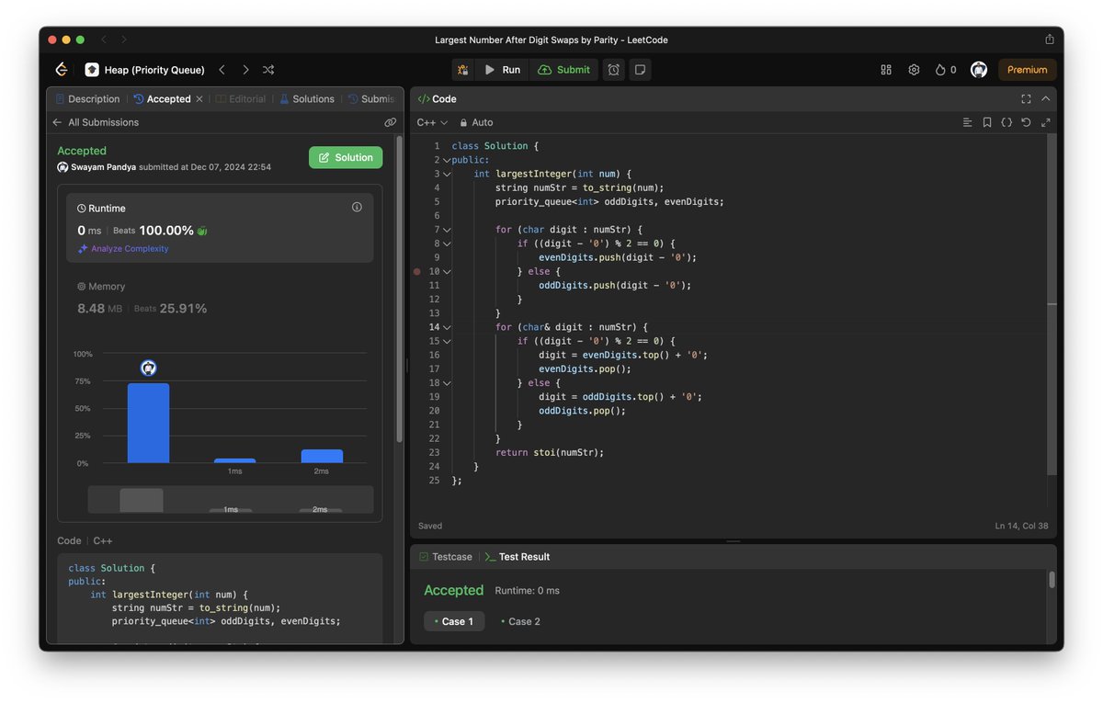
Task: Go to next problem arrow
Action: (245, 70)
